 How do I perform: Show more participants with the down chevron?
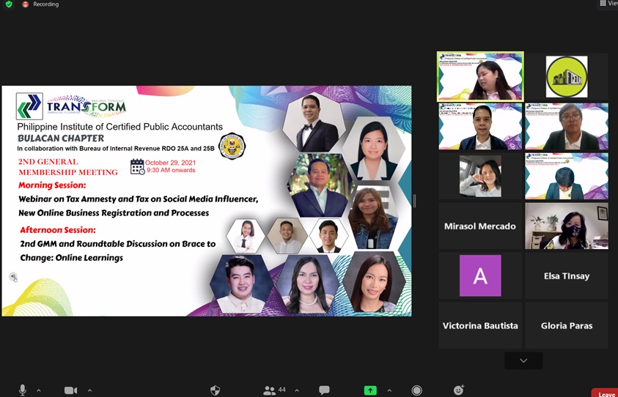click(x=523, y=360)
